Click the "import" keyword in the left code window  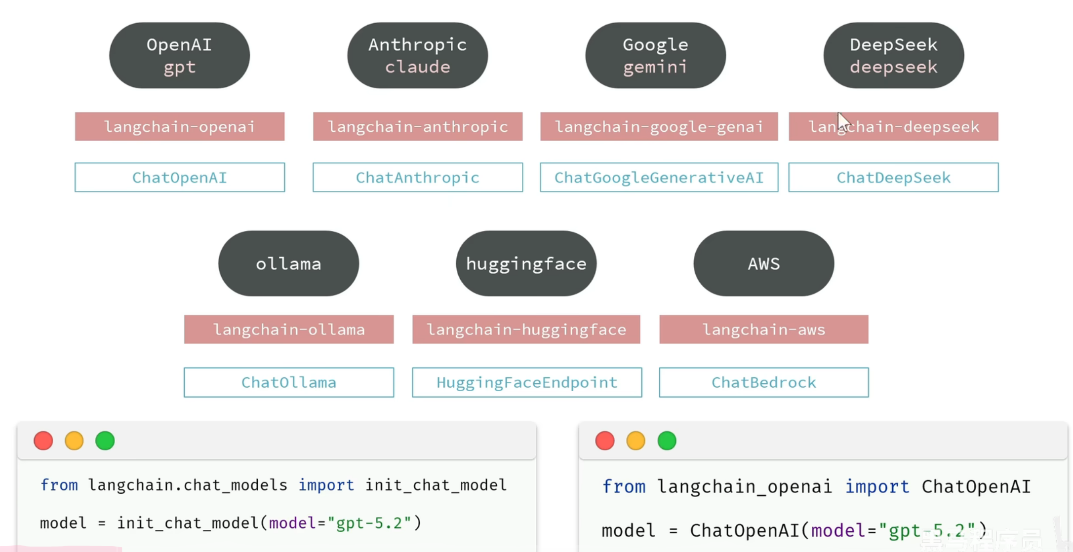click(x=326, y=485)
